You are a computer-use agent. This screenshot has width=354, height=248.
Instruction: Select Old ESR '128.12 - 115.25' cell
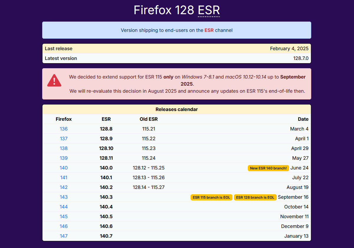click(149, 168)
